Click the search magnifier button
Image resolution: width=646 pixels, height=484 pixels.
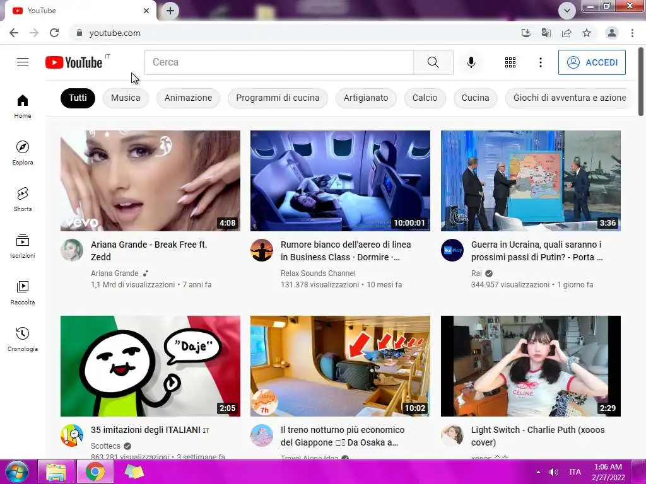click(433, 62)
